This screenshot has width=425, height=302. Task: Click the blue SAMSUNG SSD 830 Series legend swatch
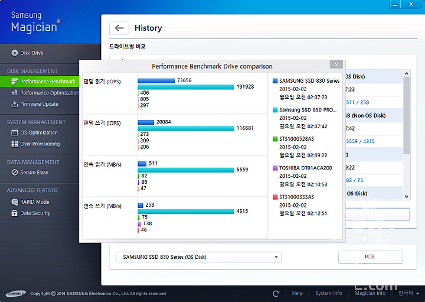click(275, 80)
